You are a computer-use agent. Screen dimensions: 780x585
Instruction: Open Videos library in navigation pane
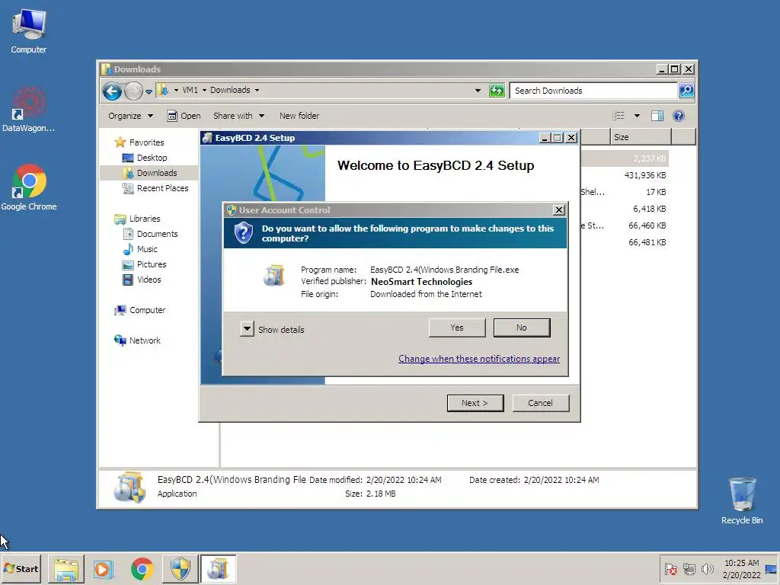[x=142, y=280]
